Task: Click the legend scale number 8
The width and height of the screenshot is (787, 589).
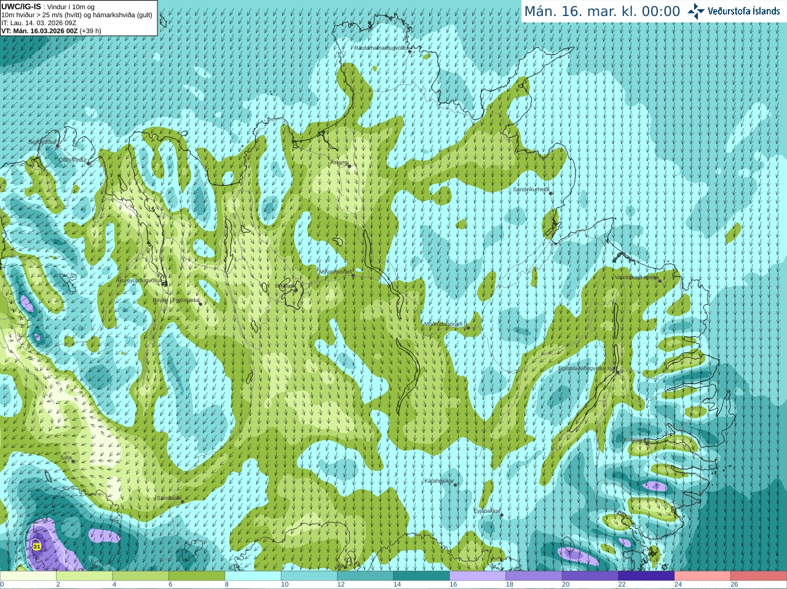Action: [x=227, y=585]
